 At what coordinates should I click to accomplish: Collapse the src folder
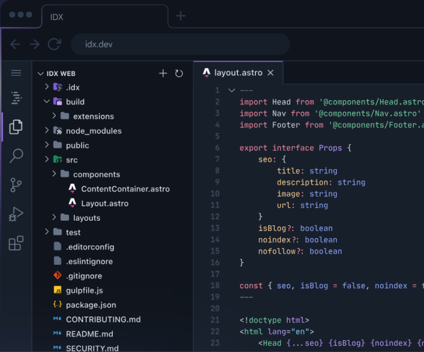(47, 160)
